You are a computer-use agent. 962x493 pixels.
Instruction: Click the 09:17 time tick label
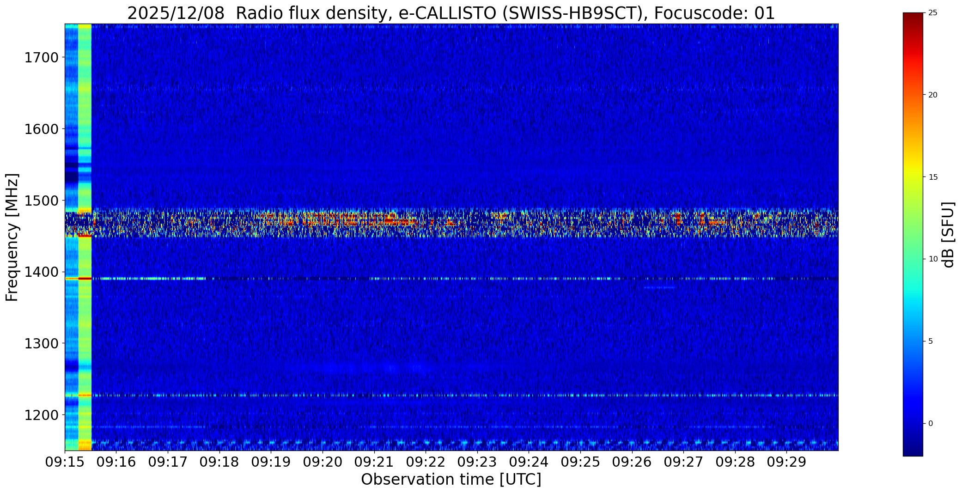pyautogui.click(x=168, y=462)
